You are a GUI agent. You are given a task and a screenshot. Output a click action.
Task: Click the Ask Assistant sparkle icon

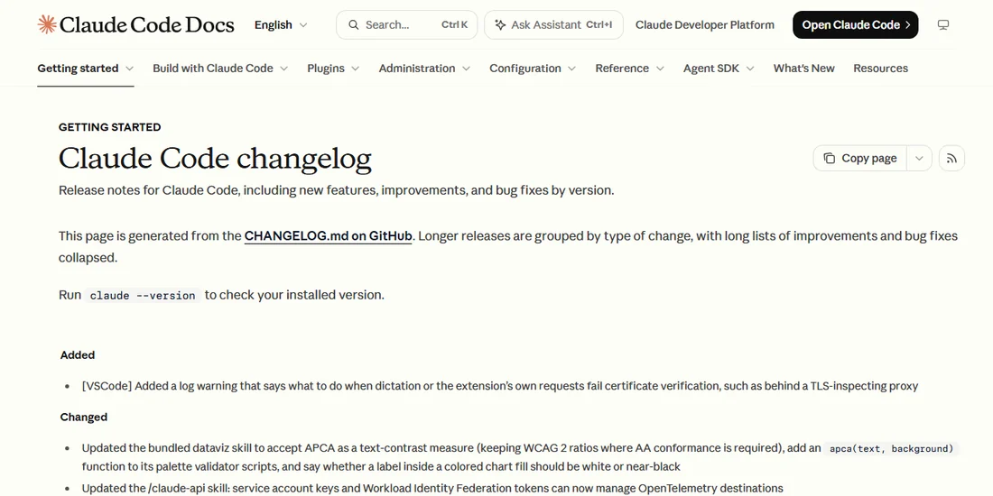click(500, 24)
